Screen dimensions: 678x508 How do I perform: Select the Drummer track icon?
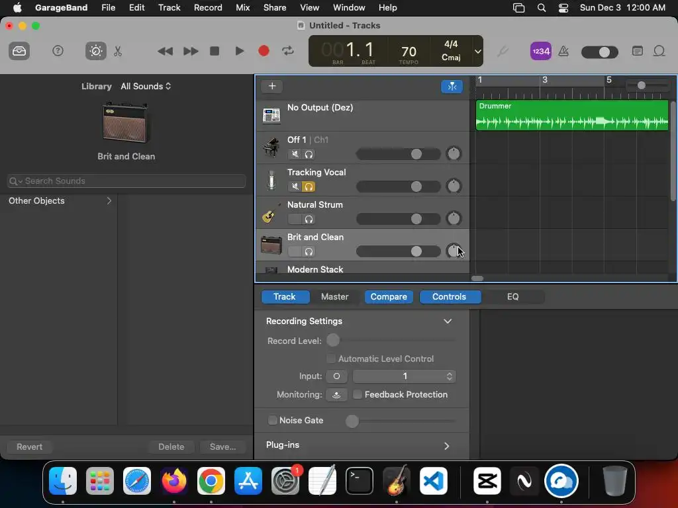click(x=271, y=115)
